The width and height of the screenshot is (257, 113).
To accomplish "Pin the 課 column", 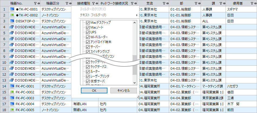I will 224,3.
